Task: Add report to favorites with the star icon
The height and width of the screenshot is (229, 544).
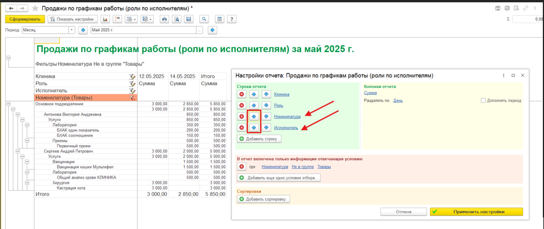Action: pyautogui.click(x=34, y=8)
